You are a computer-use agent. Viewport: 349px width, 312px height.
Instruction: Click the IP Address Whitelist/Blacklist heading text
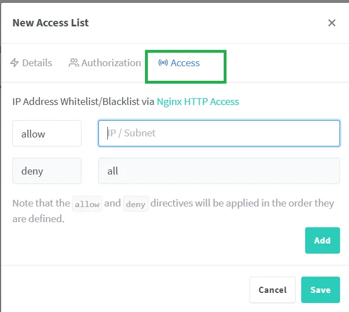pos(83,102)
